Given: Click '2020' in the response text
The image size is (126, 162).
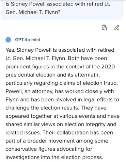Looking at the screenshot, I should click(108, 67).
